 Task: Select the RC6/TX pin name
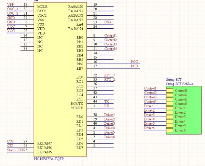click(77, 103)
